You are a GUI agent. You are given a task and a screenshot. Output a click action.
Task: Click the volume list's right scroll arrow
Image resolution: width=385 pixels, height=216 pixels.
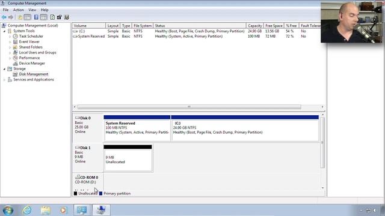pos(322,107)
